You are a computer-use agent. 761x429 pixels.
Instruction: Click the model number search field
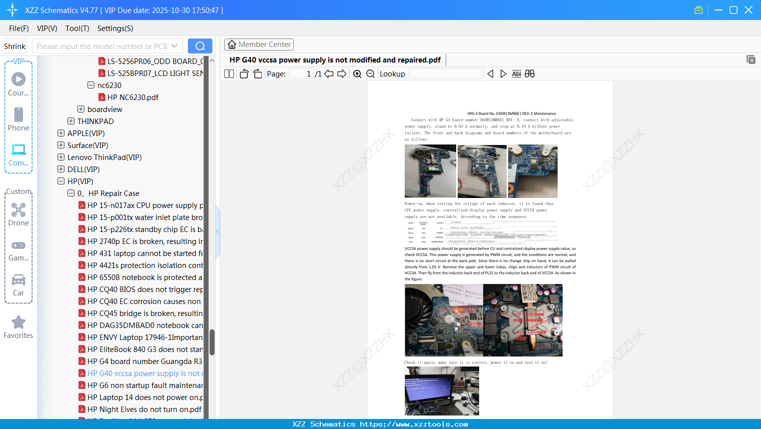click(102, 46)
